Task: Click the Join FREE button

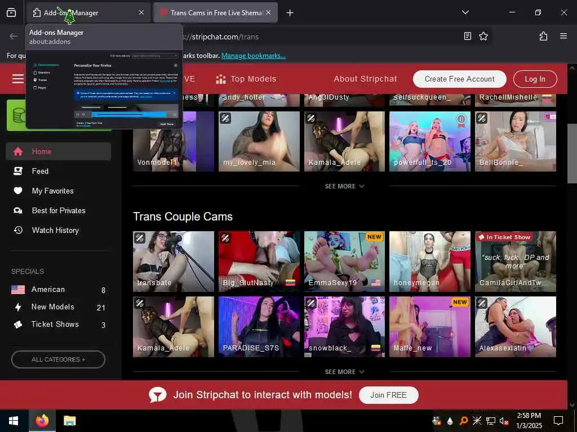Action: [388, 395]
